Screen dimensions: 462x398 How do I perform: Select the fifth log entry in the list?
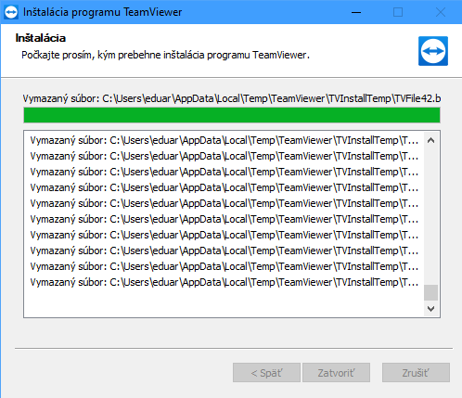225,203
